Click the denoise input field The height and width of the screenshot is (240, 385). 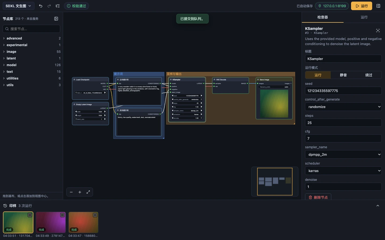tap(343, 187)
